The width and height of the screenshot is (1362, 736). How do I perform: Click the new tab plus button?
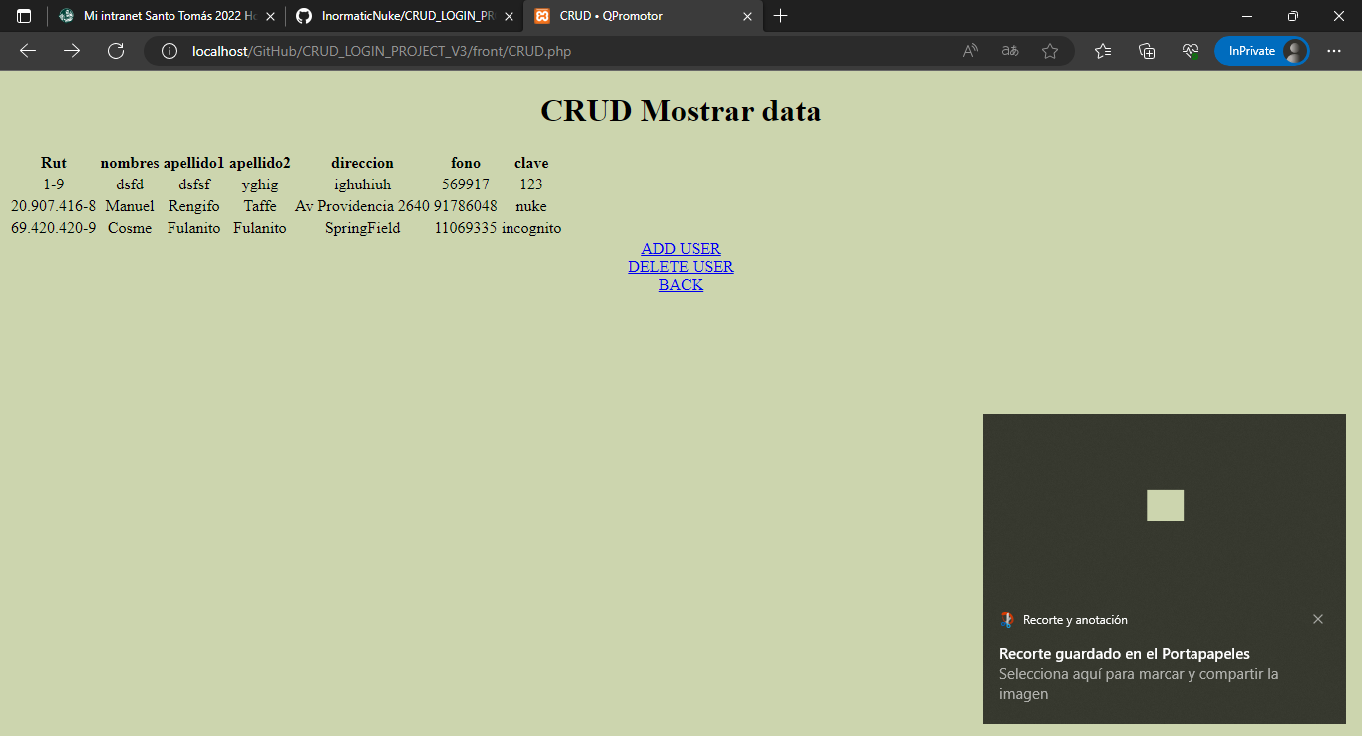coord(781,16)
